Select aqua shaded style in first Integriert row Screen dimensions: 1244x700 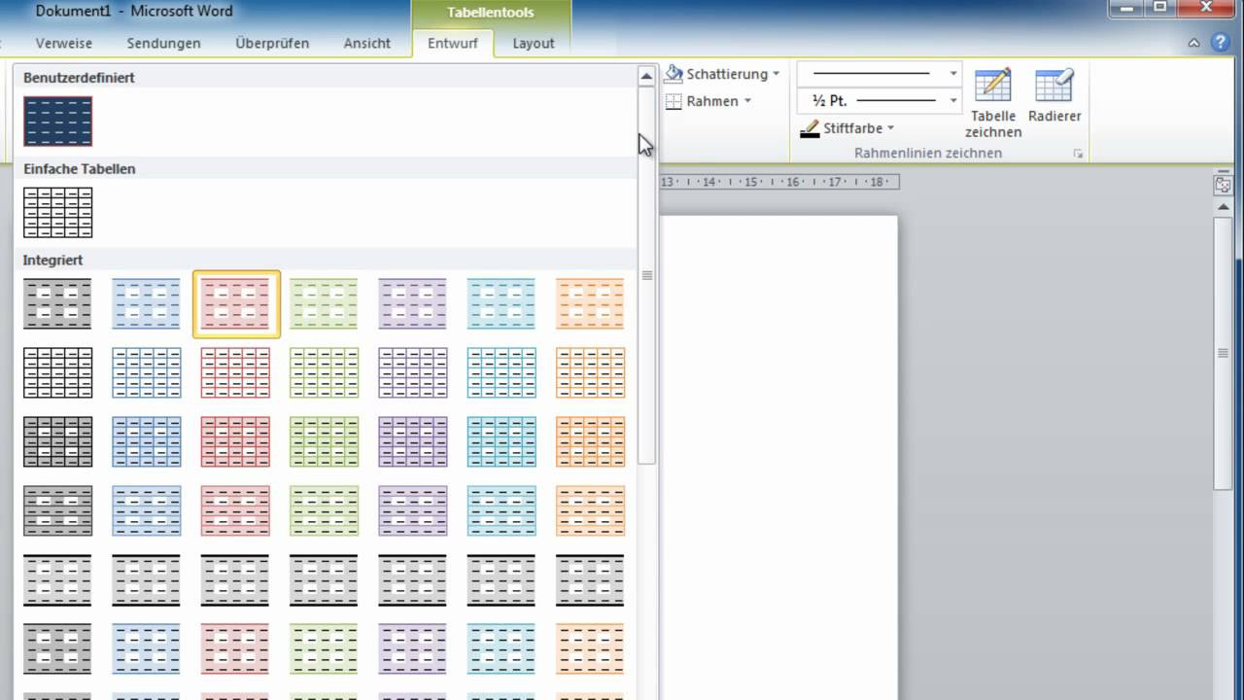[x=501, y=304]
